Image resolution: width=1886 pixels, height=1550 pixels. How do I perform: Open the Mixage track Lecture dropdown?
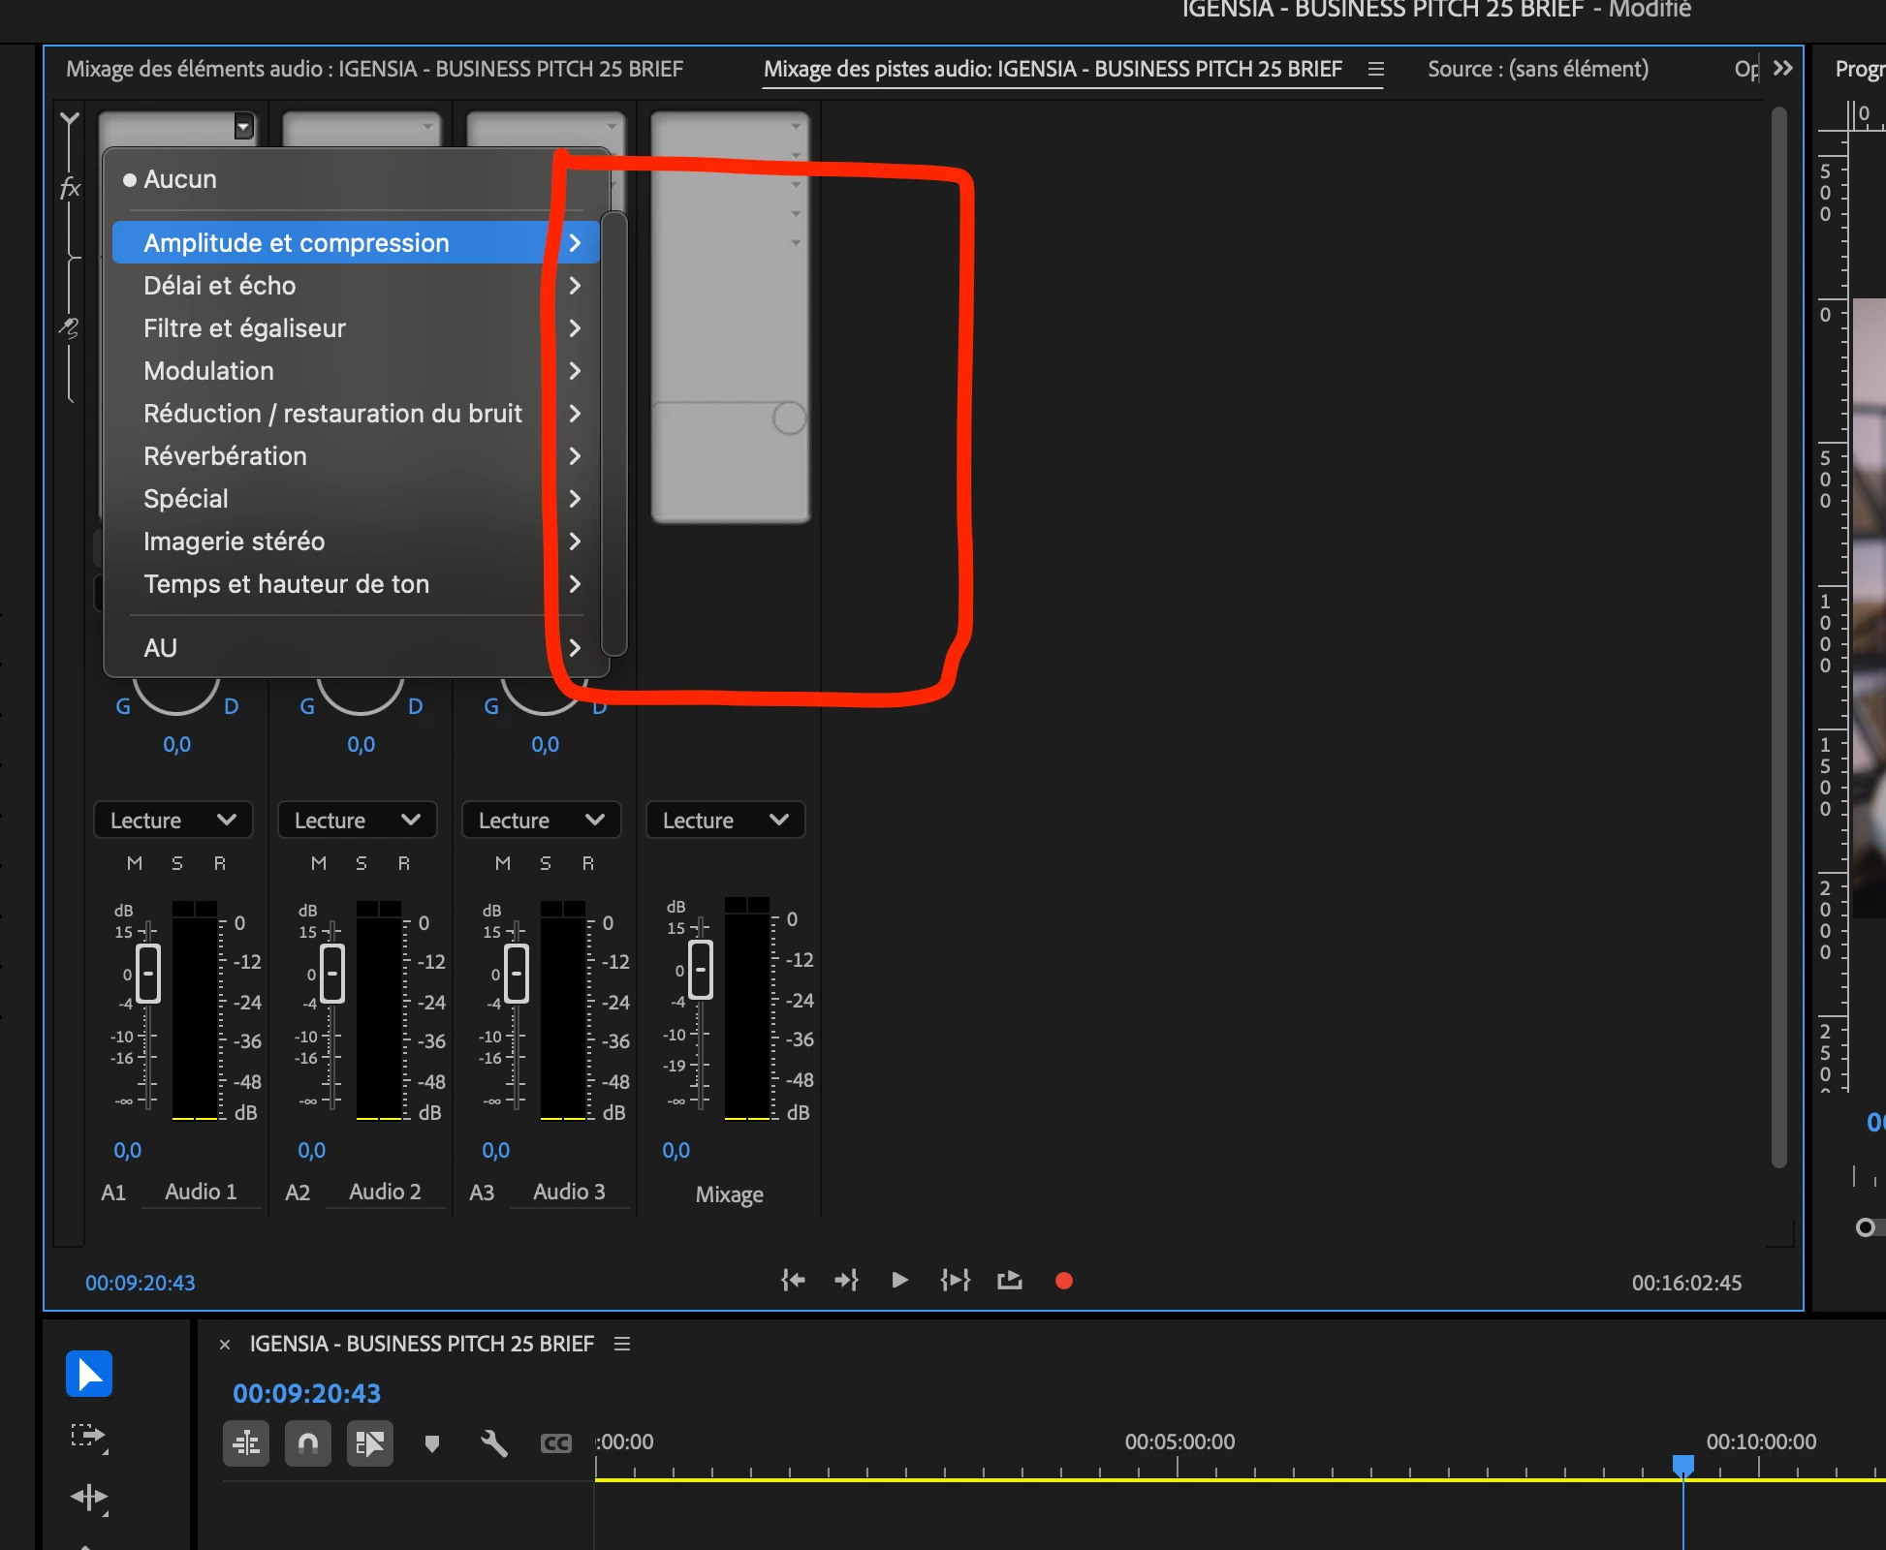pyautogui.click(x=725, y=821)
